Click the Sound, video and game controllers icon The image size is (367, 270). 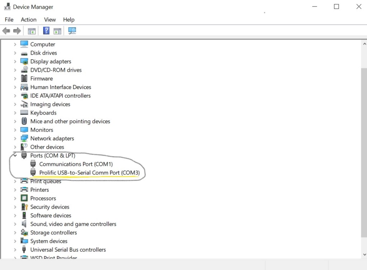(24, 224)
